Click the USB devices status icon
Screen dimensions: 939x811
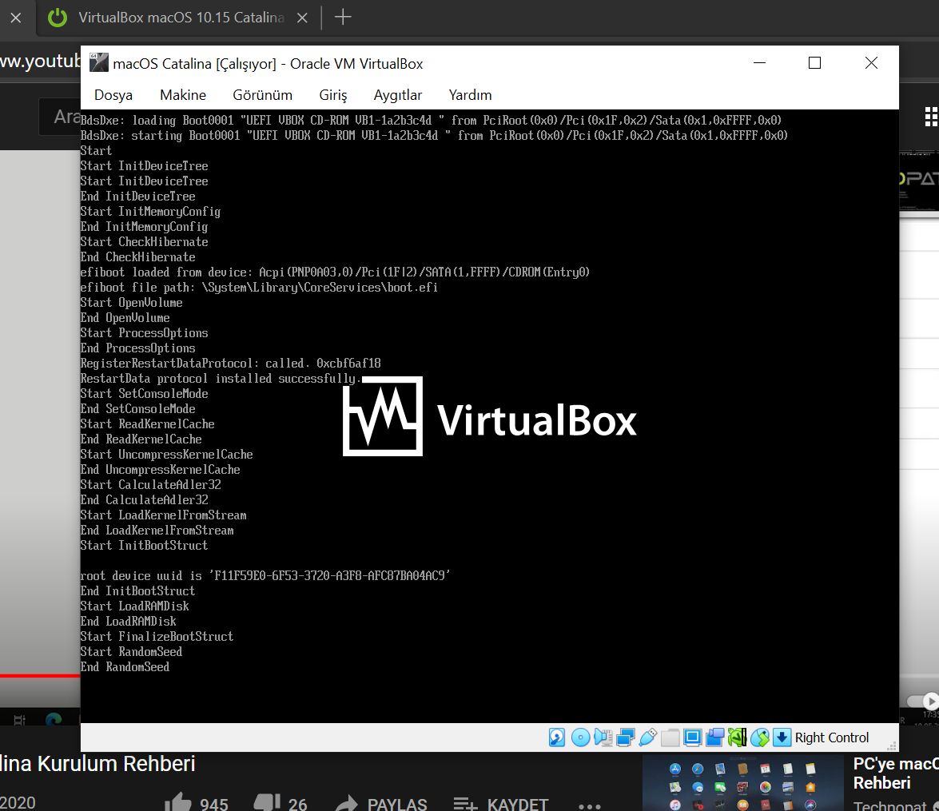[x=648, y=737]
